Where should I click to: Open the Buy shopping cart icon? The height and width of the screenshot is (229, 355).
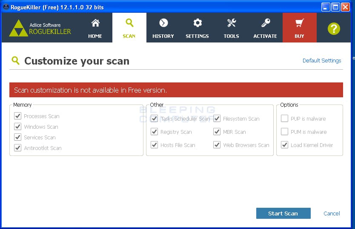[x=299, y=23]
